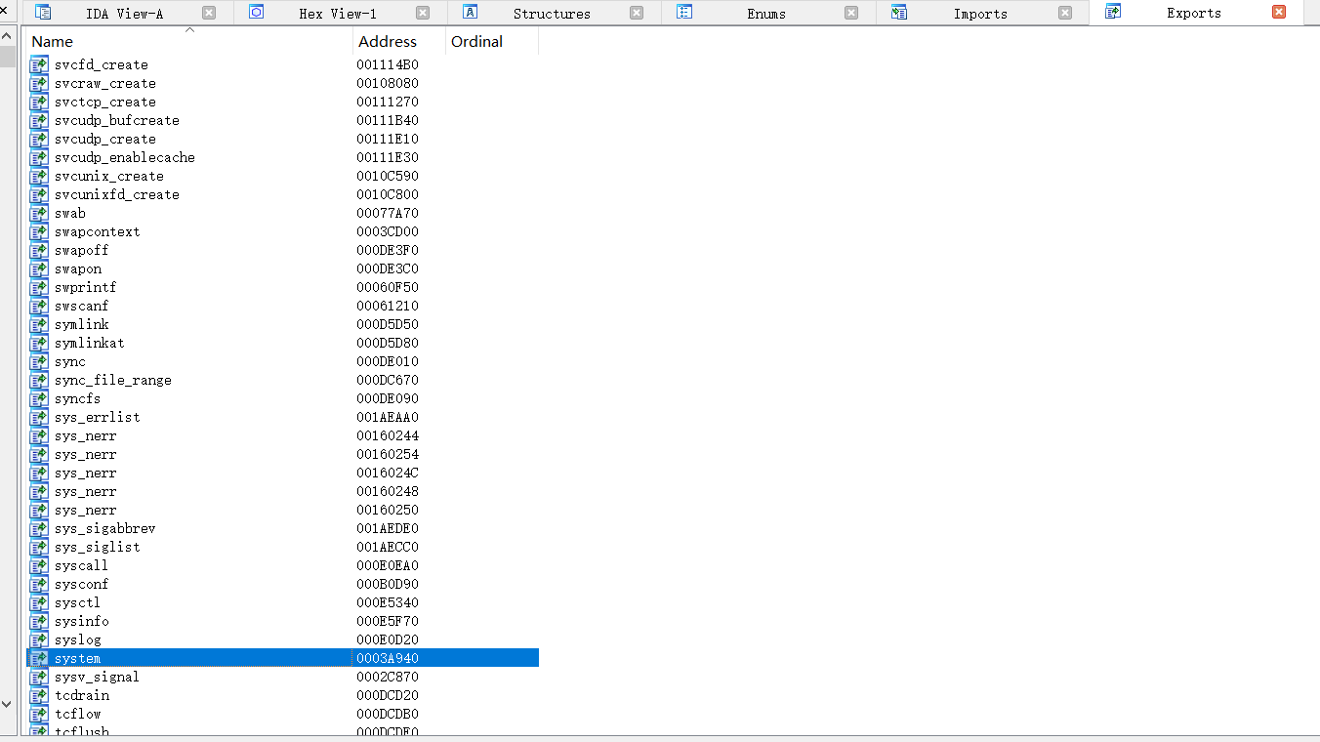Click the export icon beside swapon
Viewport: 1320px width, 742px height.
point(38,268)
